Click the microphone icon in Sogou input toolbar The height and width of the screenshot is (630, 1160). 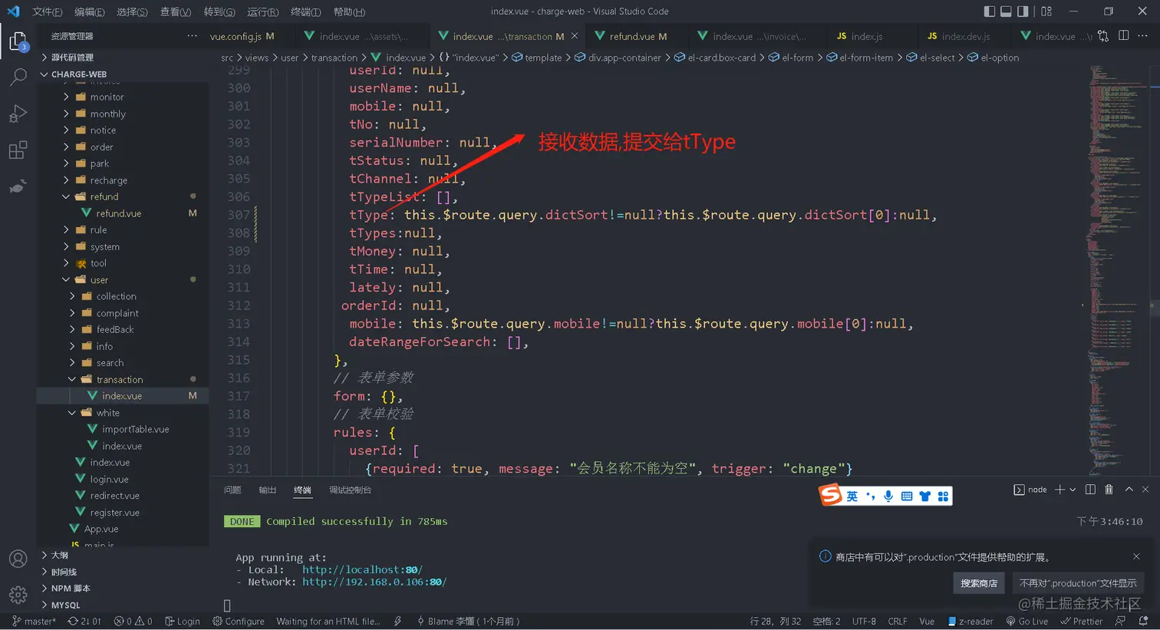(888, 495)
